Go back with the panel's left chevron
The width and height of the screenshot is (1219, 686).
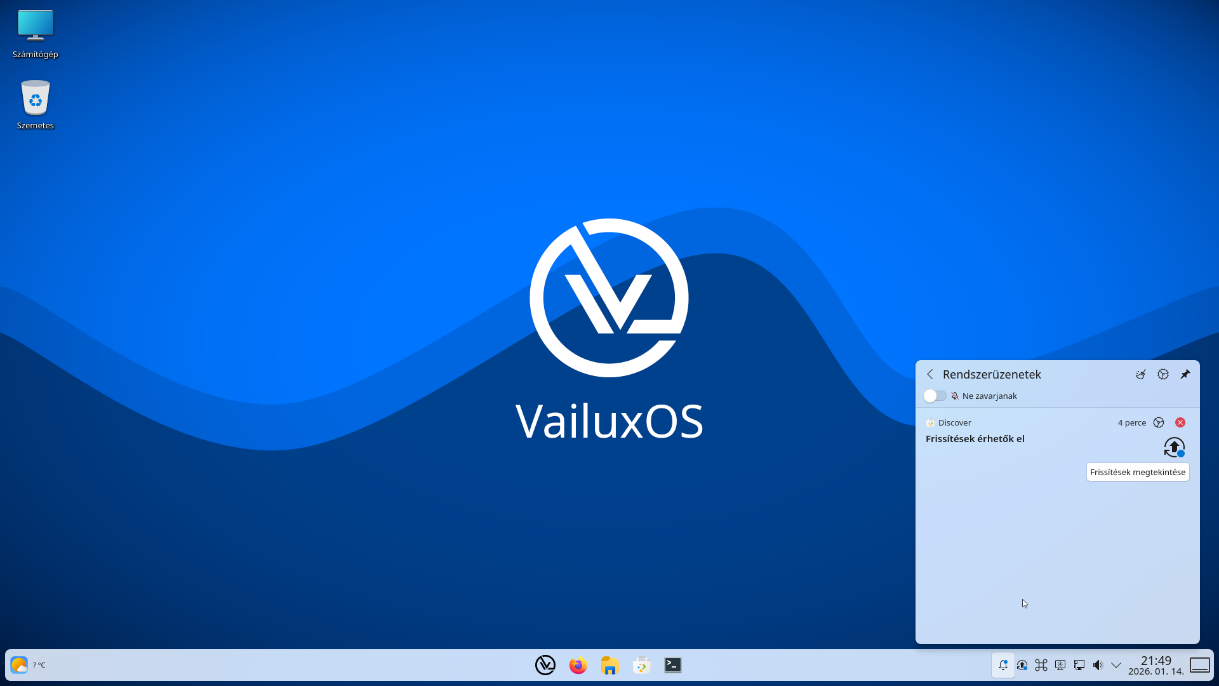pyautogui.click(x=930, y=374)
